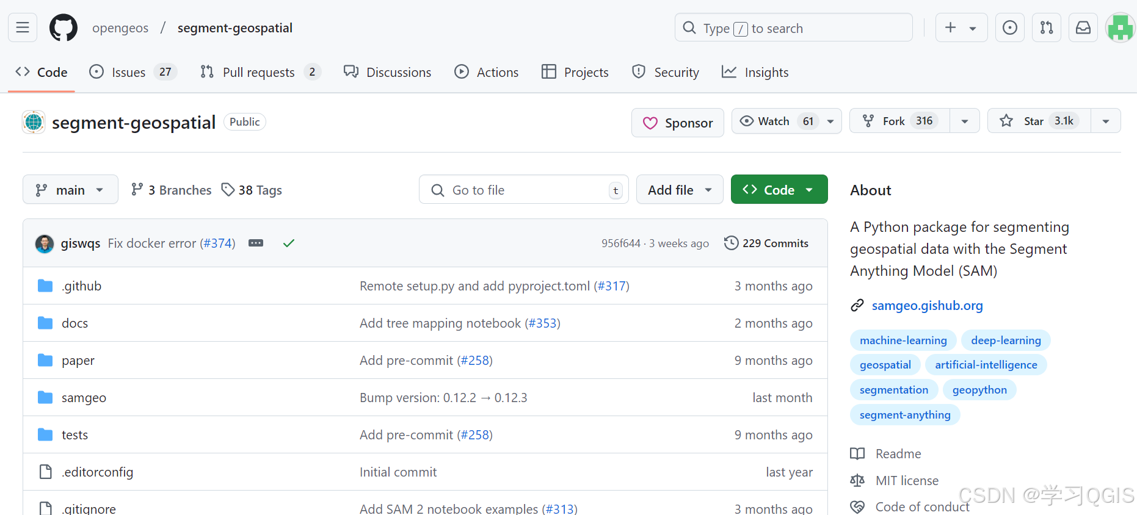Image resolution: width=1137 pixels, height=515 pixels.
Task: Open Bump version 0.12.2 commit message
Action: coord(443,398)
